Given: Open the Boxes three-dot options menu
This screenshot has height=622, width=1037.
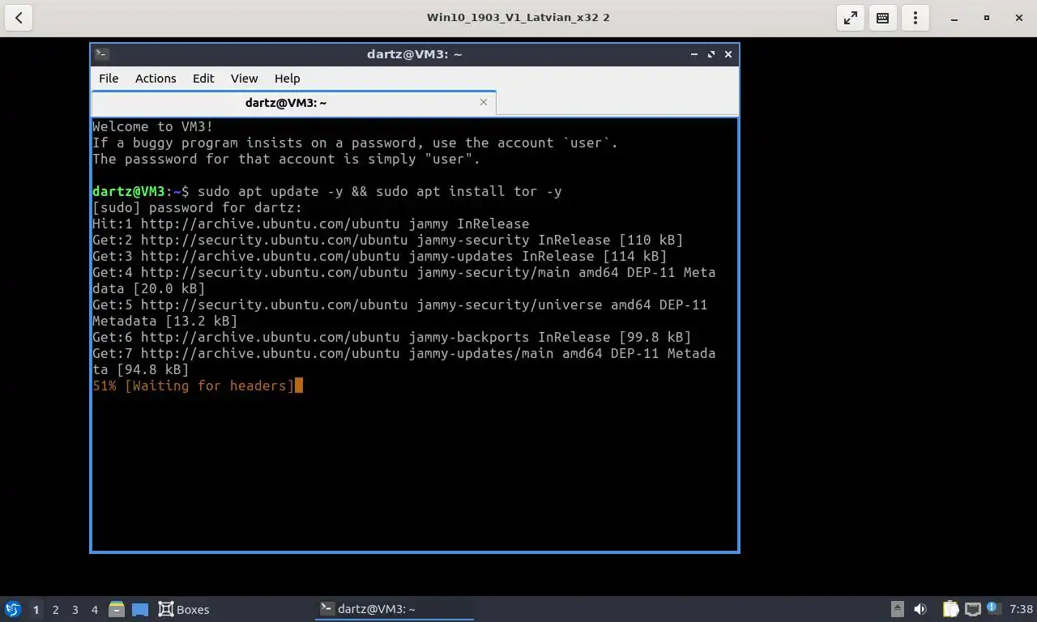Looking at the screenshot, I should (915, 18).
